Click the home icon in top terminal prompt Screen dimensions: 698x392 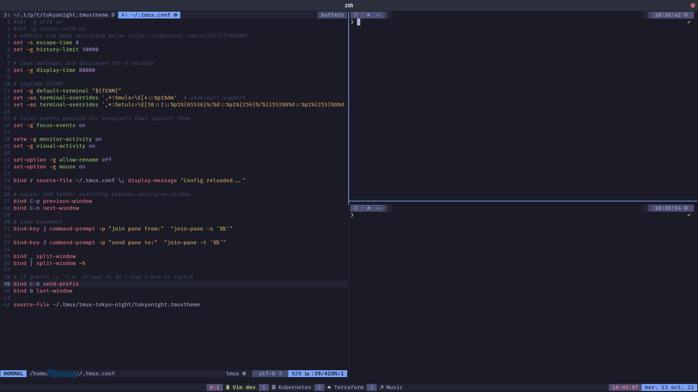point(368,15)
